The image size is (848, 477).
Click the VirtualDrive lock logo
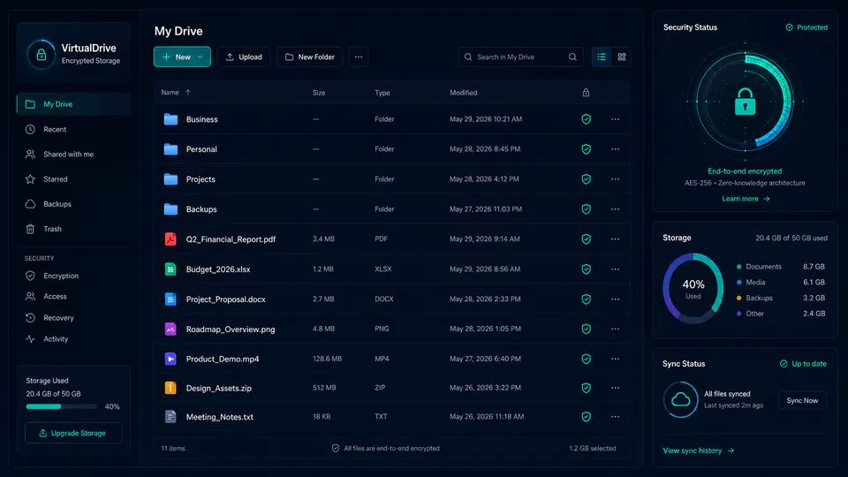(x=42, y=55)
